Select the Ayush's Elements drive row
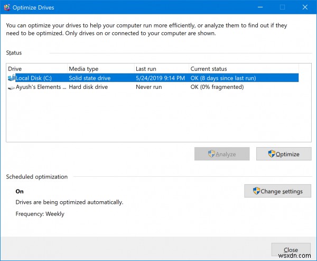This screenshot has width=317, height=261. pos(153,87)
